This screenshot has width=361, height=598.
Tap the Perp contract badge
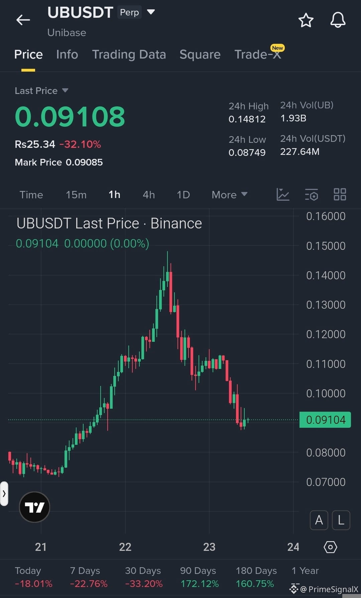(129, 12)
